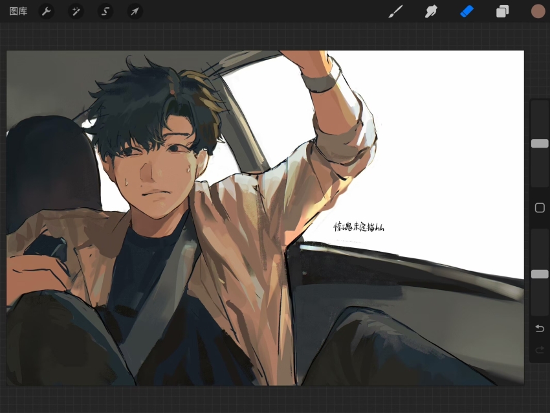Activate the Transform arrow tool
Viewport: 550px width, 413px height.
[135, 12]
